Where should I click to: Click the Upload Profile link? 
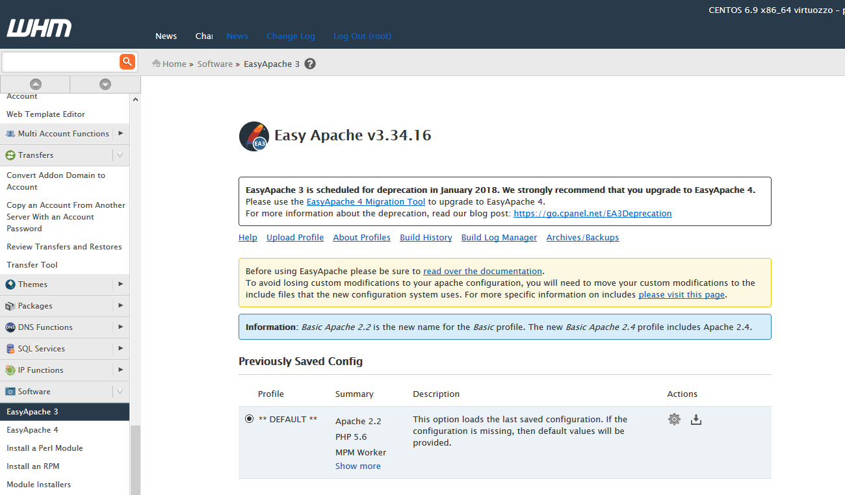tap(295, 238)
